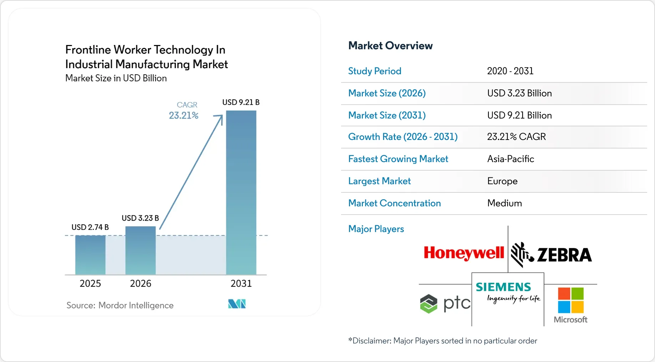This screenshot has width=655, height=362.
Task: Click the 'USD 2.74 B' bar label
Action: 90,227
